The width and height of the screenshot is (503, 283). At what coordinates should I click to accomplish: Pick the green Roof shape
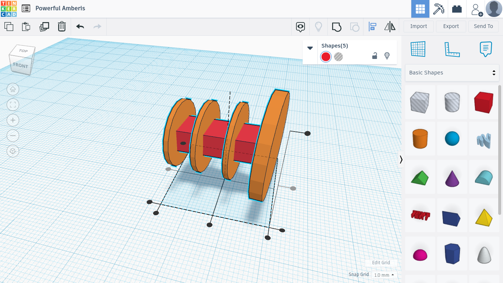click(420, 178)
